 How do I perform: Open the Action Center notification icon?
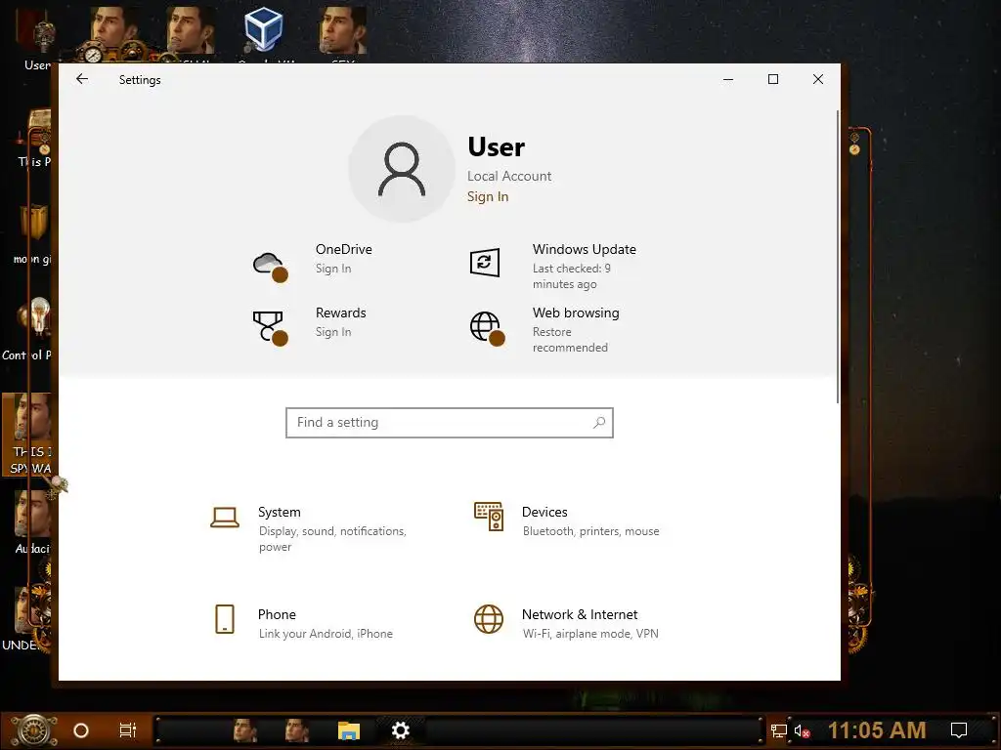tap(959, 730)
